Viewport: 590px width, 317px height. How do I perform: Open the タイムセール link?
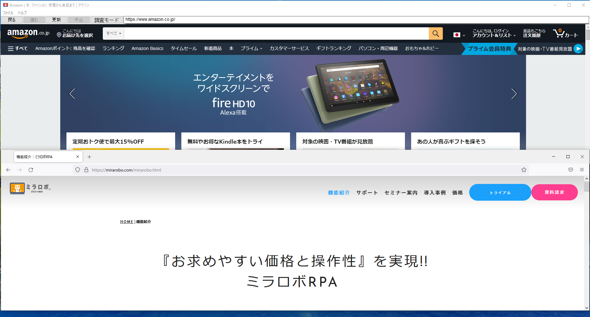click(x=184, y=48)
